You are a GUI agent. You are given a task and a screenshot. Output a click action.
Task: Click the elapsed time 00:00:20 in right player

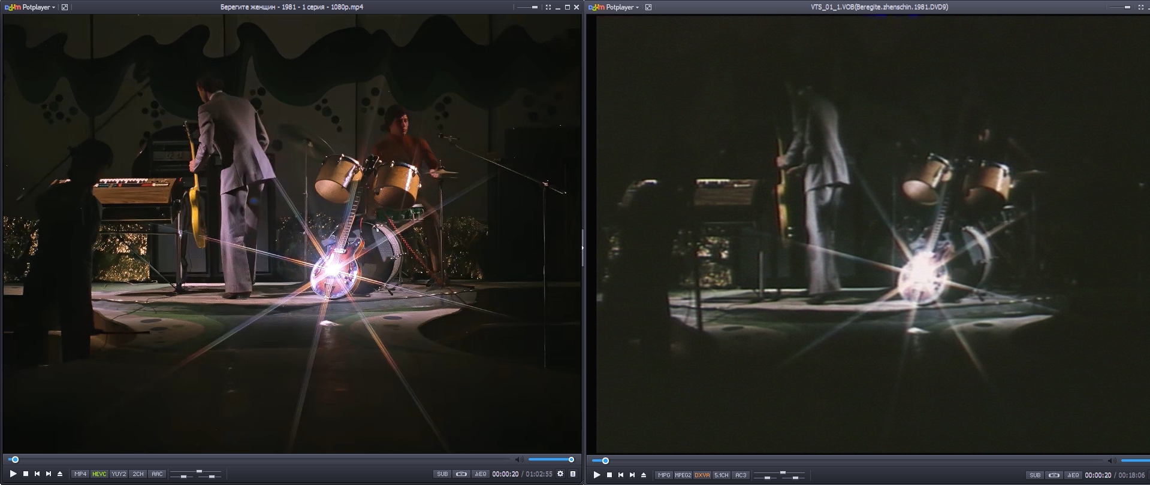pos(1098,475)
